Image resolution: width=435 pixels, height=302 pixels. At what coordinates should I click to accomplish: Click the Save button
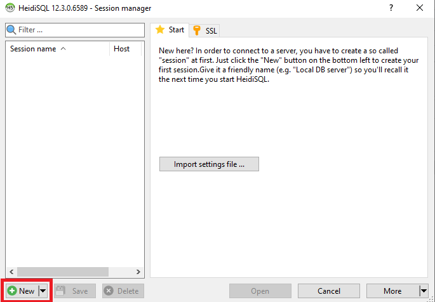pos(75,291)
